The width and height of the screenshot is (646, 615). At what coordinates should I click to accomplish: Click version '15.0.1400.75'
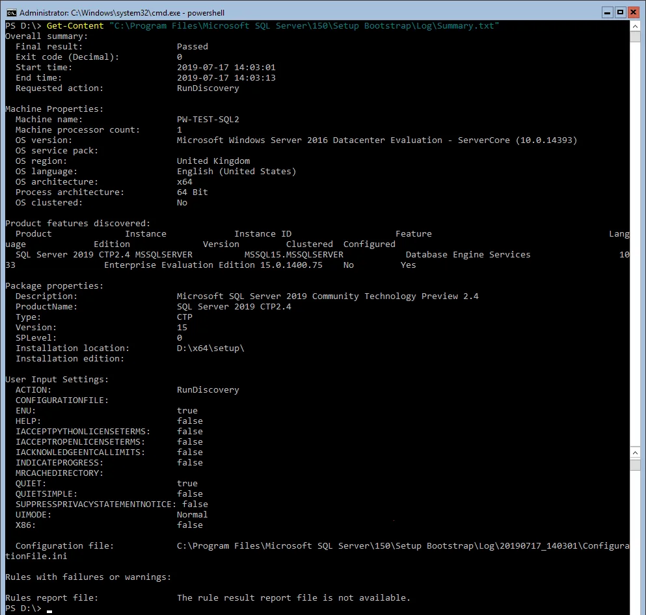coord(291,265)
